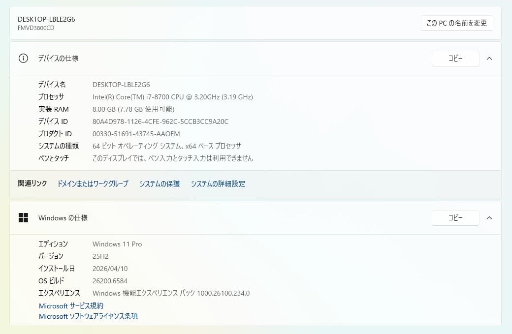This screenshot has width=512, height=334.
Task: Click the インストール日 label
Action: (57, 269)
